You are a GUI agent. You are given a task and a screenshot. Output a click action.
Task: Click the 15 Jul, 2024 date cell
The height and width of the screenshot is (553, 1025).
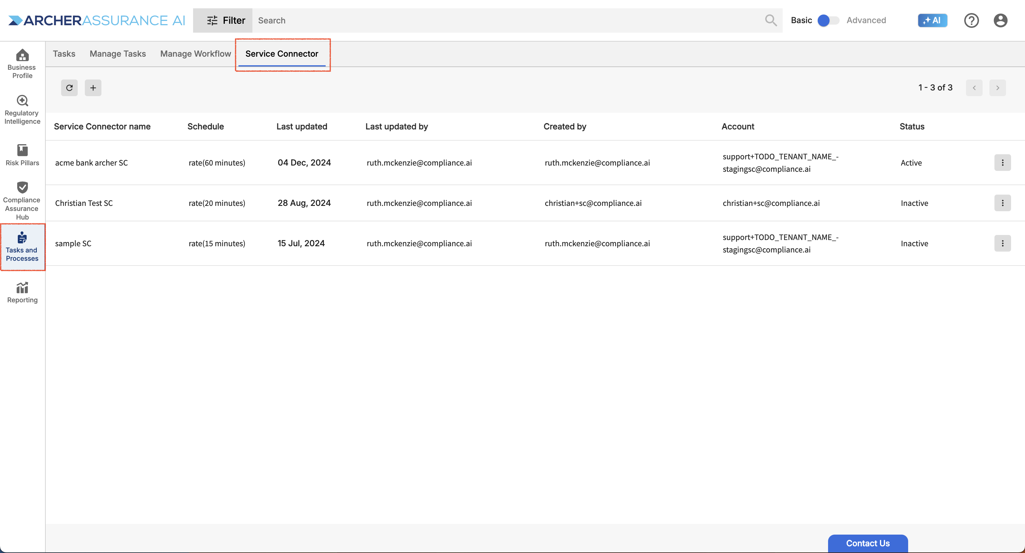coord(301,243)
